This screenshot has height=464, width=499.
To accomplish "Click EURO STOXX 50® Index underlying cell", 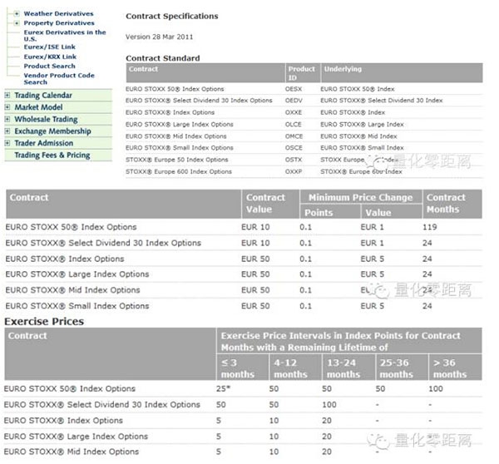I will click(x=358, y=89).
